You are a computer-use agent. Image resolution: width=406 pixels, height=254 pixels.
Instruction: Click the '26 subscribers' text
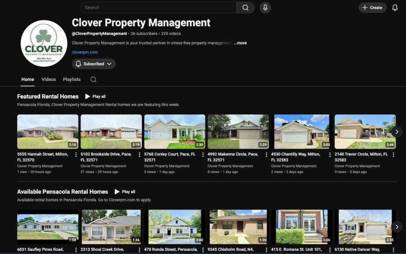point(144,34)
